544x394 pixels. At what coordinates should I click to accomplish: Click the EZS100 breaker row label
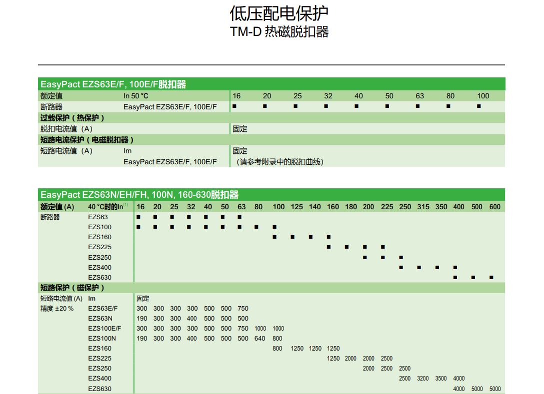99,227
